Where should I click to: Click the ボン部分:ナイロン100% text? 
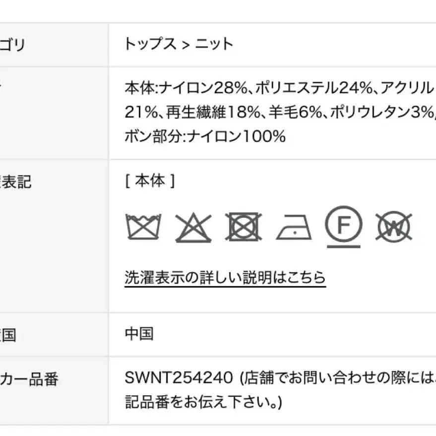tap(205, 136)
